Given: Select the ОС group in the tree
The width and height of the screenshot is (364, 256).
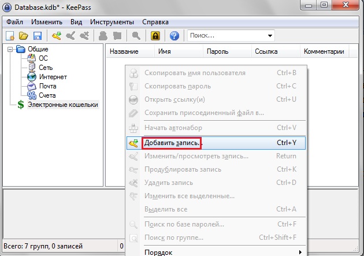Looking at the screenshot, I should tap(43, 58).
